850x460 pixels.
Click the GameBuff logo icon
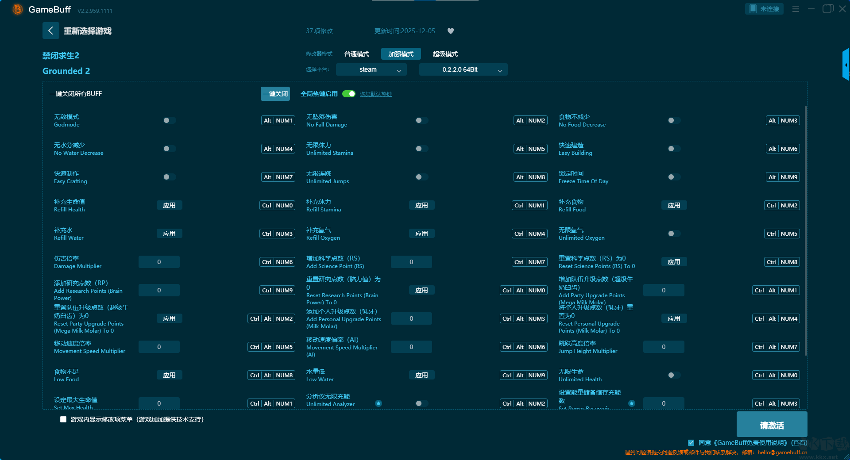[17, 9]
